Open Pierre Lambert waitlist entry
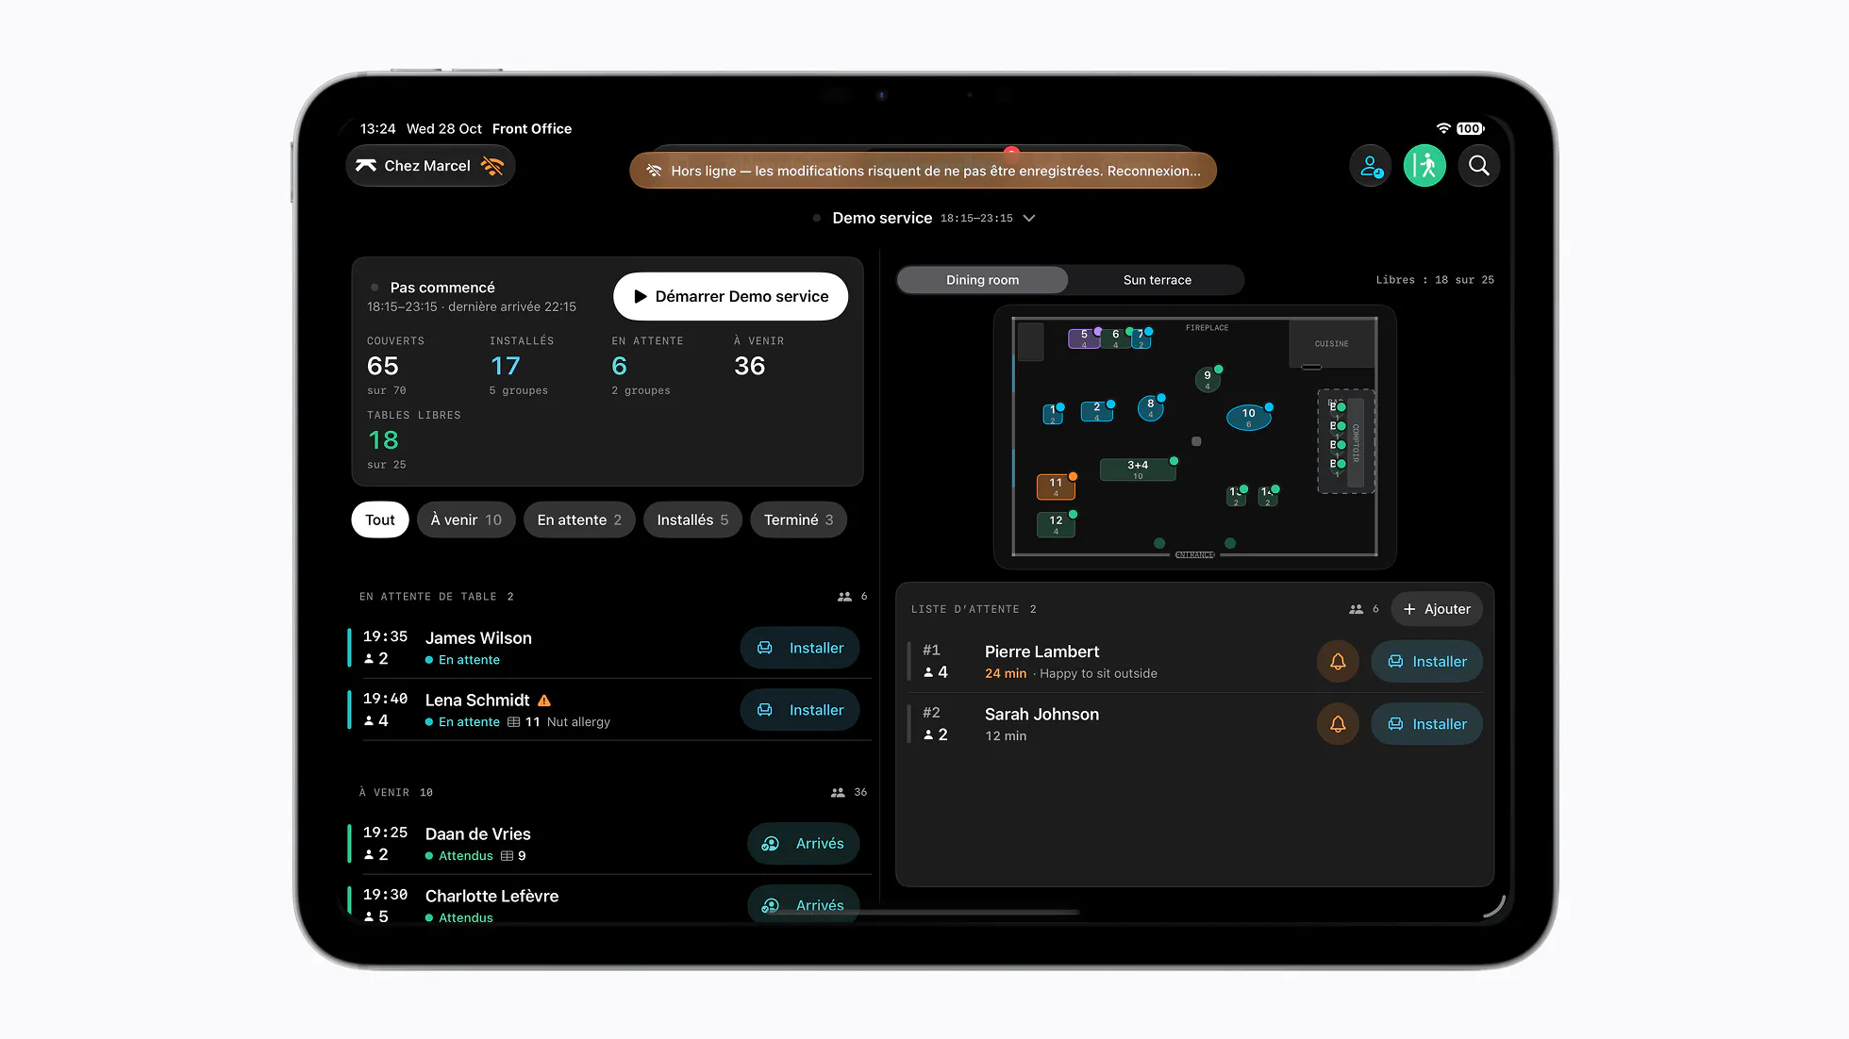This screenshot has height=1039, width=1849. point(1194,662)
